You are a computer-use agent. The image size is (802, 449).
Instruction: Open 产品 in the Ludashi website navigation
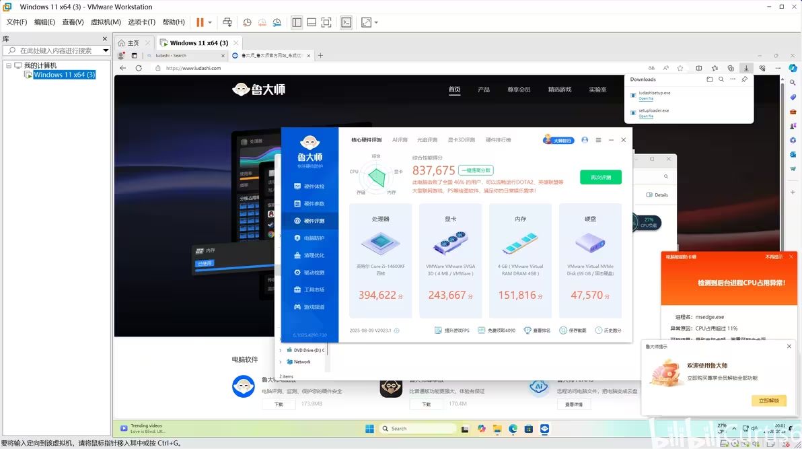(484, 90)
